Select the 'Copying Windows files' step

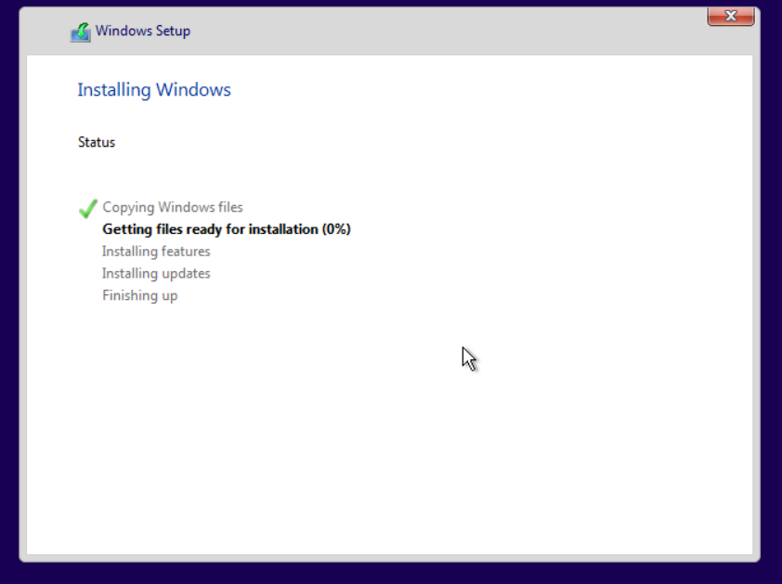pos(173,207)
